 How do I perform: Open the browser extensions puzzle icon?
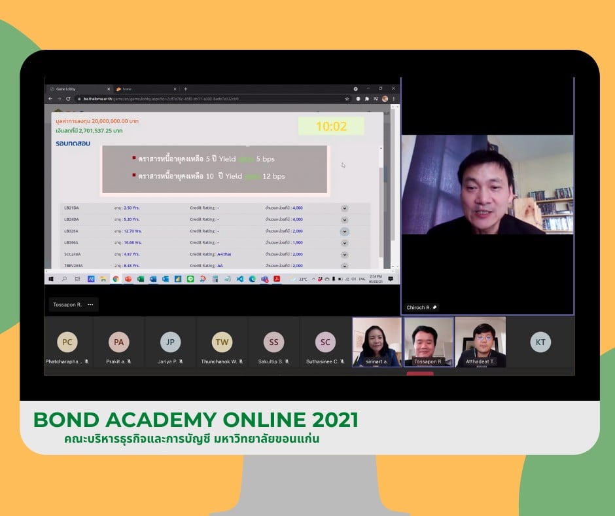(x=367, y=99)
